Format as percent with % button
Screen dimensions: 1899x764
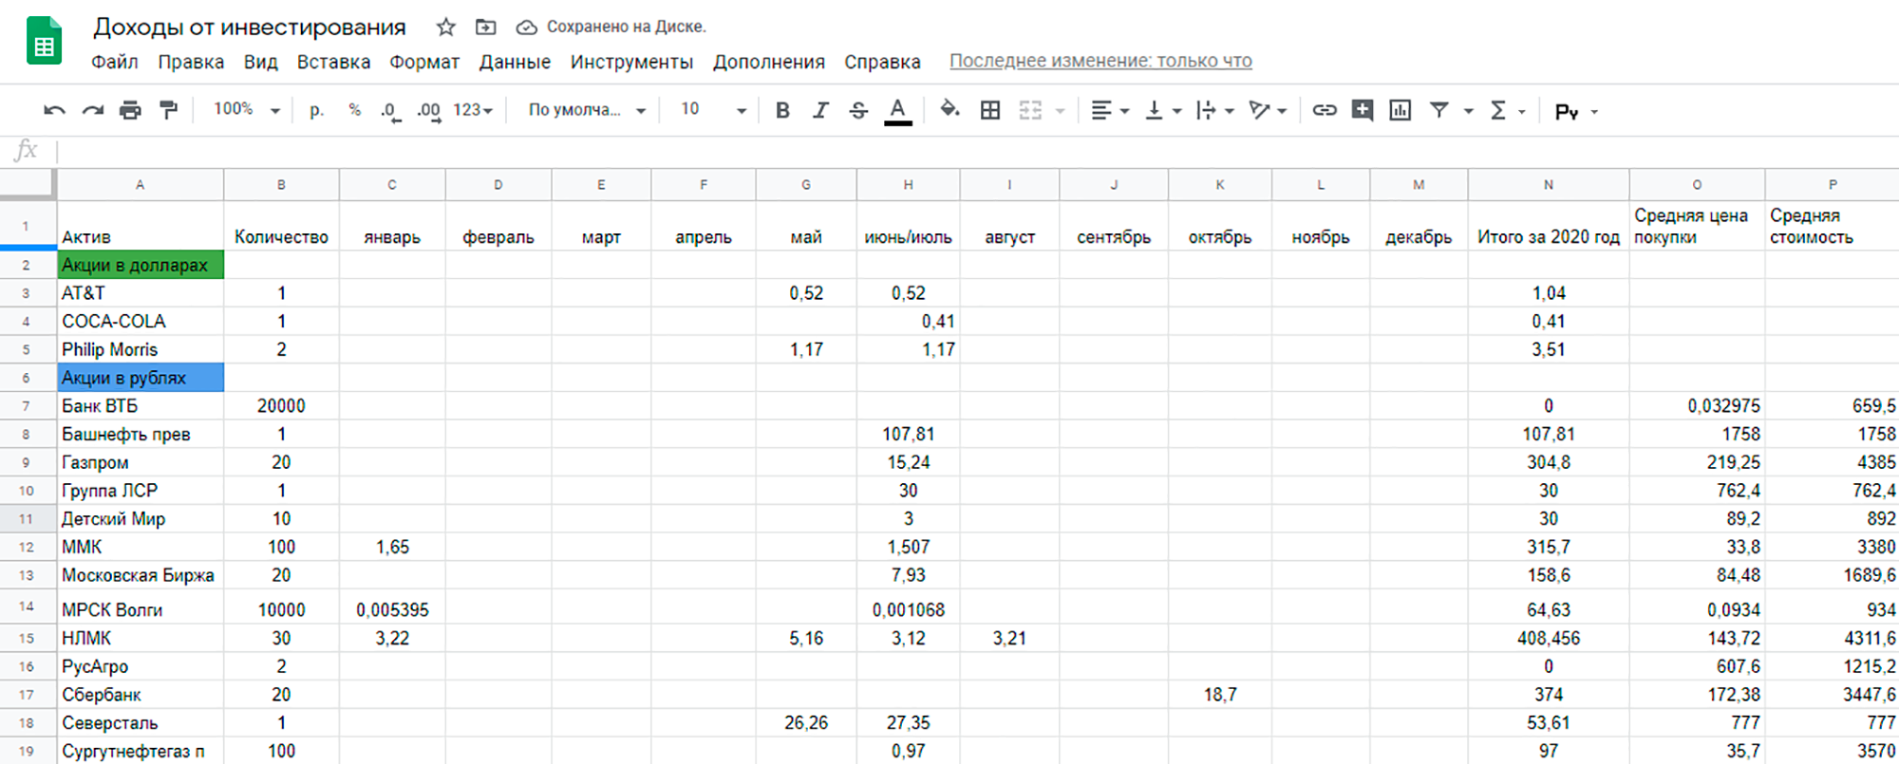click(354, 110)
